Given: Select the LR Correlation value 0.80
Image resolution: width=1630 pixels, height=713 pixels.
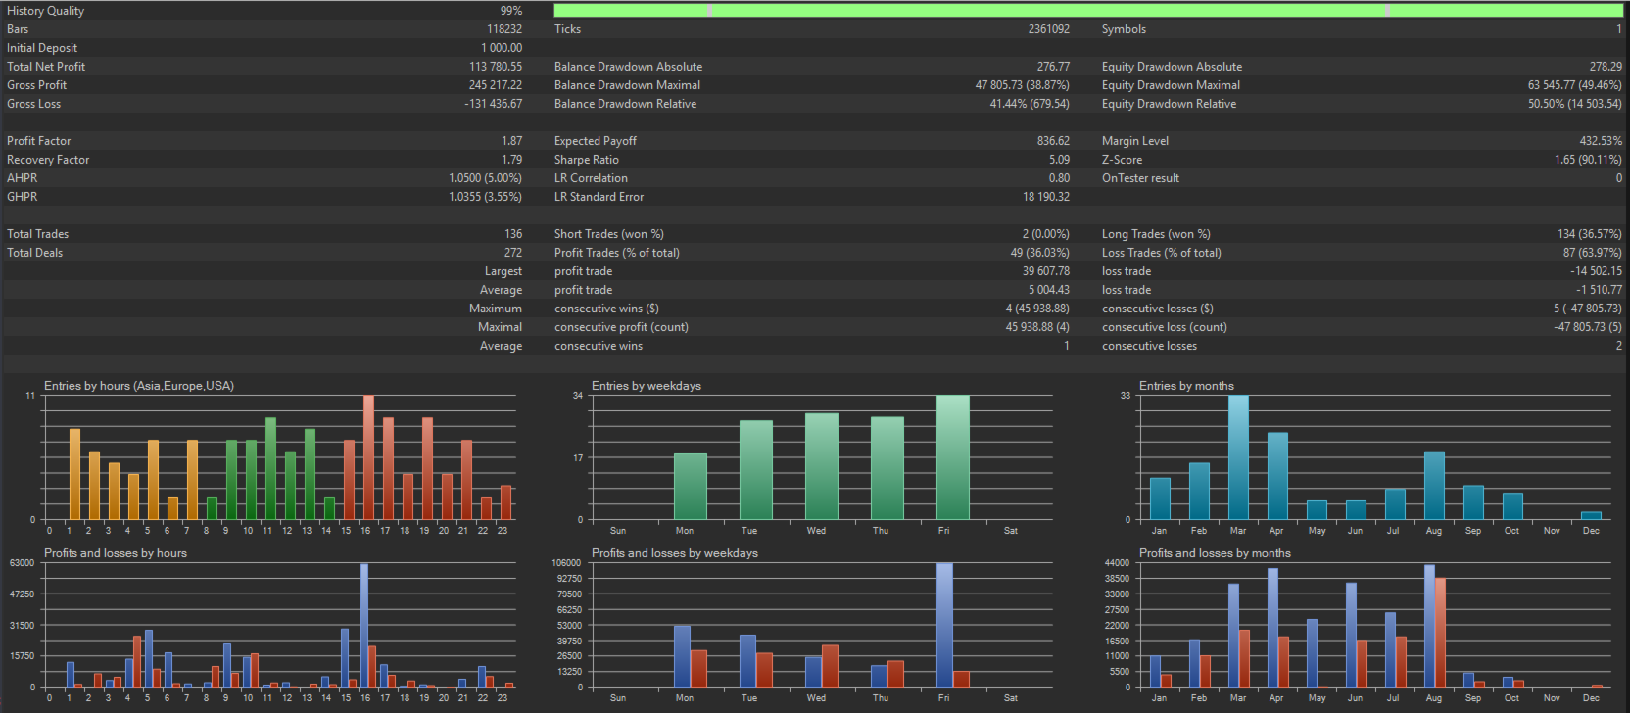Looking at the screenshot, I should coord(1060,178).
